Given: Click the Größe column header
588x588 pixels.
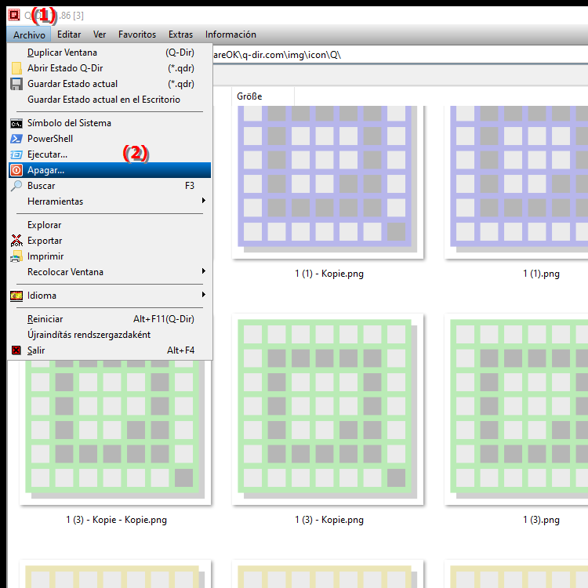Looking at the screenshot, I should coord(263,96).
